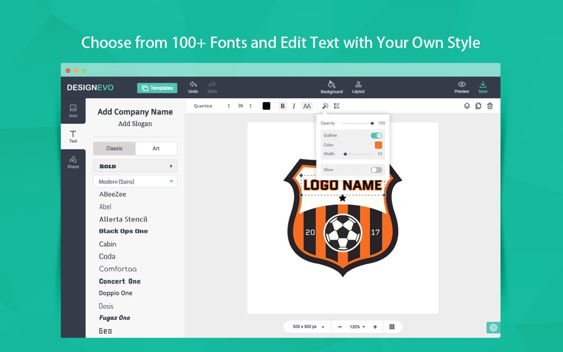Toggle italic formatting
563x352 pixels.
[x=294, y=106]
